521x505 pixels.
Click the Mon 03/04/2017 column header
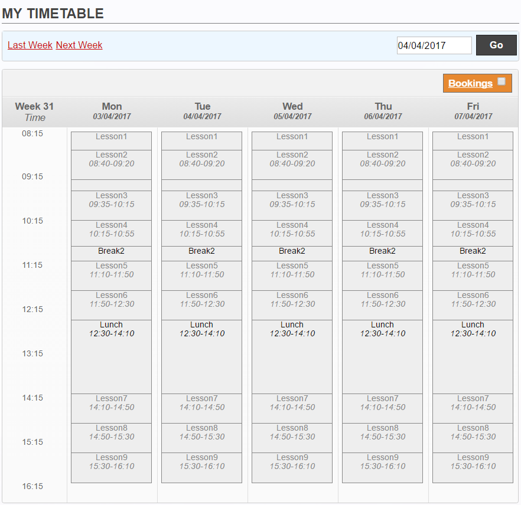(112, 111)
